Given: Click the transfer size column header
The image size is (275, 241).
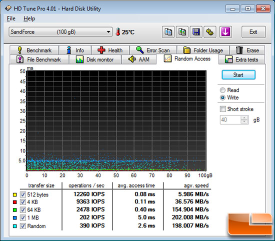Looking at the screenshot, I should click(41, 185).
